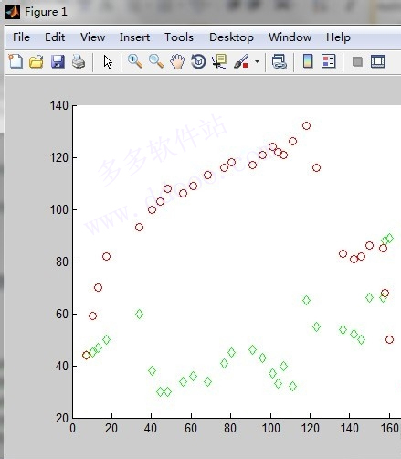401x459 pixels.
Task: Choose the Data Cursor tool
Action: tap(219, 61)
